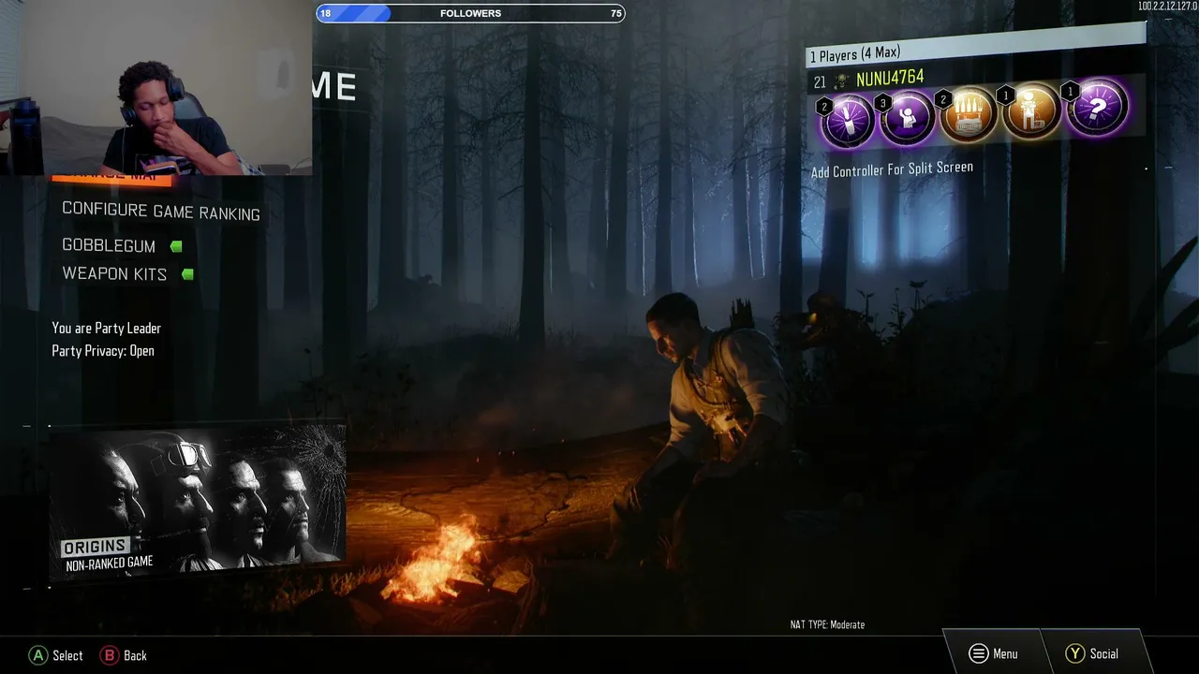Click Add Controller For Split Screen
1199x674 pixels.
pyautogui.click(x=892, y=169)
